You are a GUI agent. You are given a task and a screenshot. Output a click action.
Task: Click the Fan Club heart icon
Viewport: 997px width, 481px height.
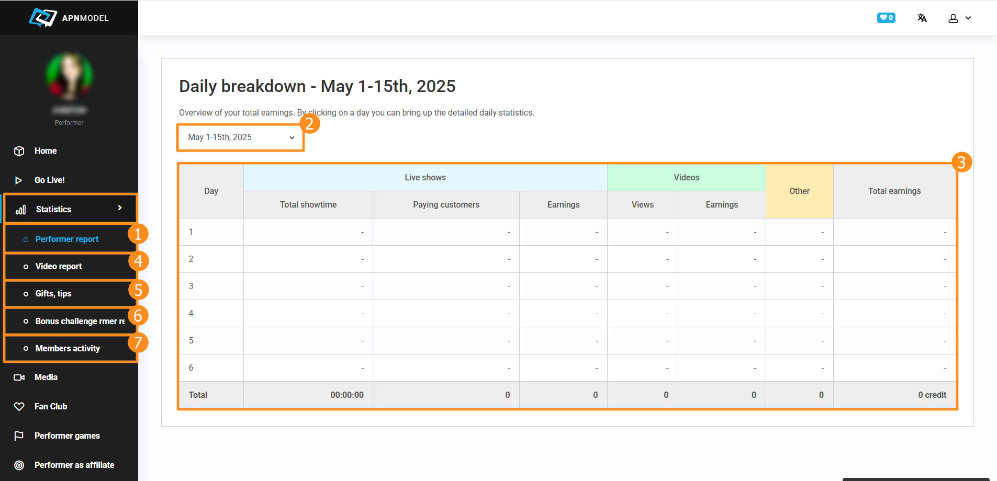tap(19, 407)
